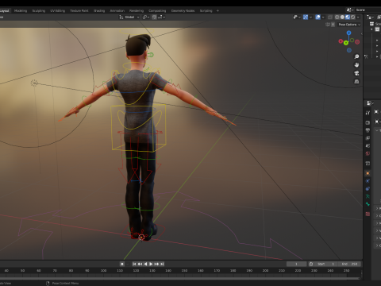Open the overlays settings dropdown arrow

pyautogui.click(x=323, y=17)
